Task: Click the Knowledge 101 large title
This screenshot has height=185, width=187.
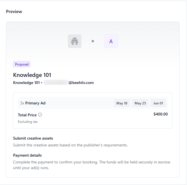Action: pyautogui.click(x=32, y=75)
